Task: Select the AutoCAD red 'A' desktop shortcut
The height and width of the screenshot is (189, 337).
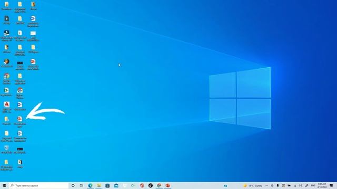Action: [x=7, y=108]
